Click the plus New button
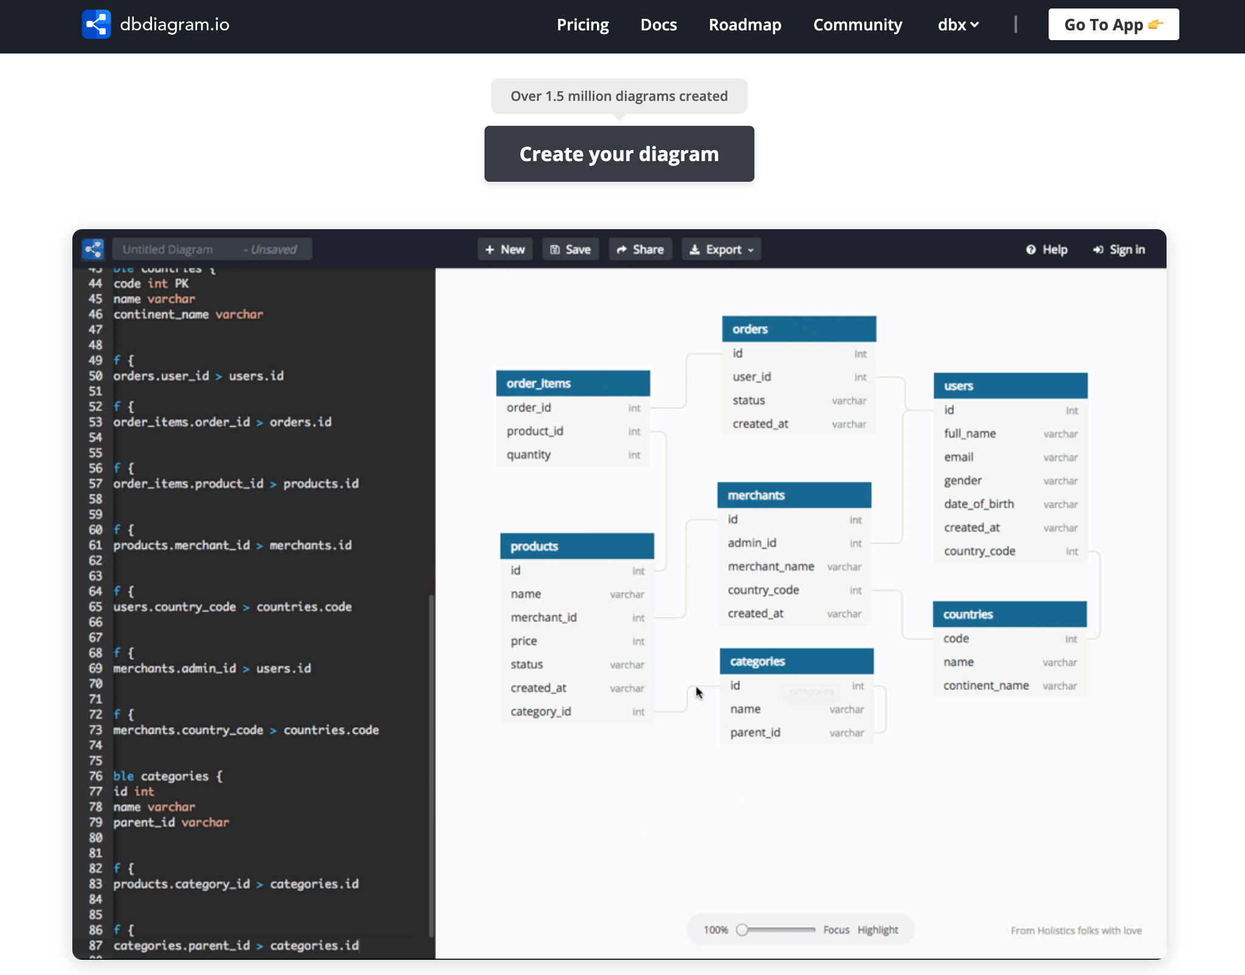1245x975 pixels. (505, 249)
